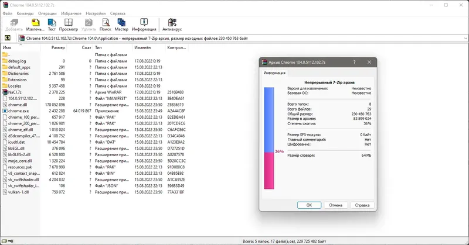Run the Antivirus (Антивирус) toolbar icon
The width and height of the screenshot is (469, 245).
pyautogui.click(x=172, y=23)
